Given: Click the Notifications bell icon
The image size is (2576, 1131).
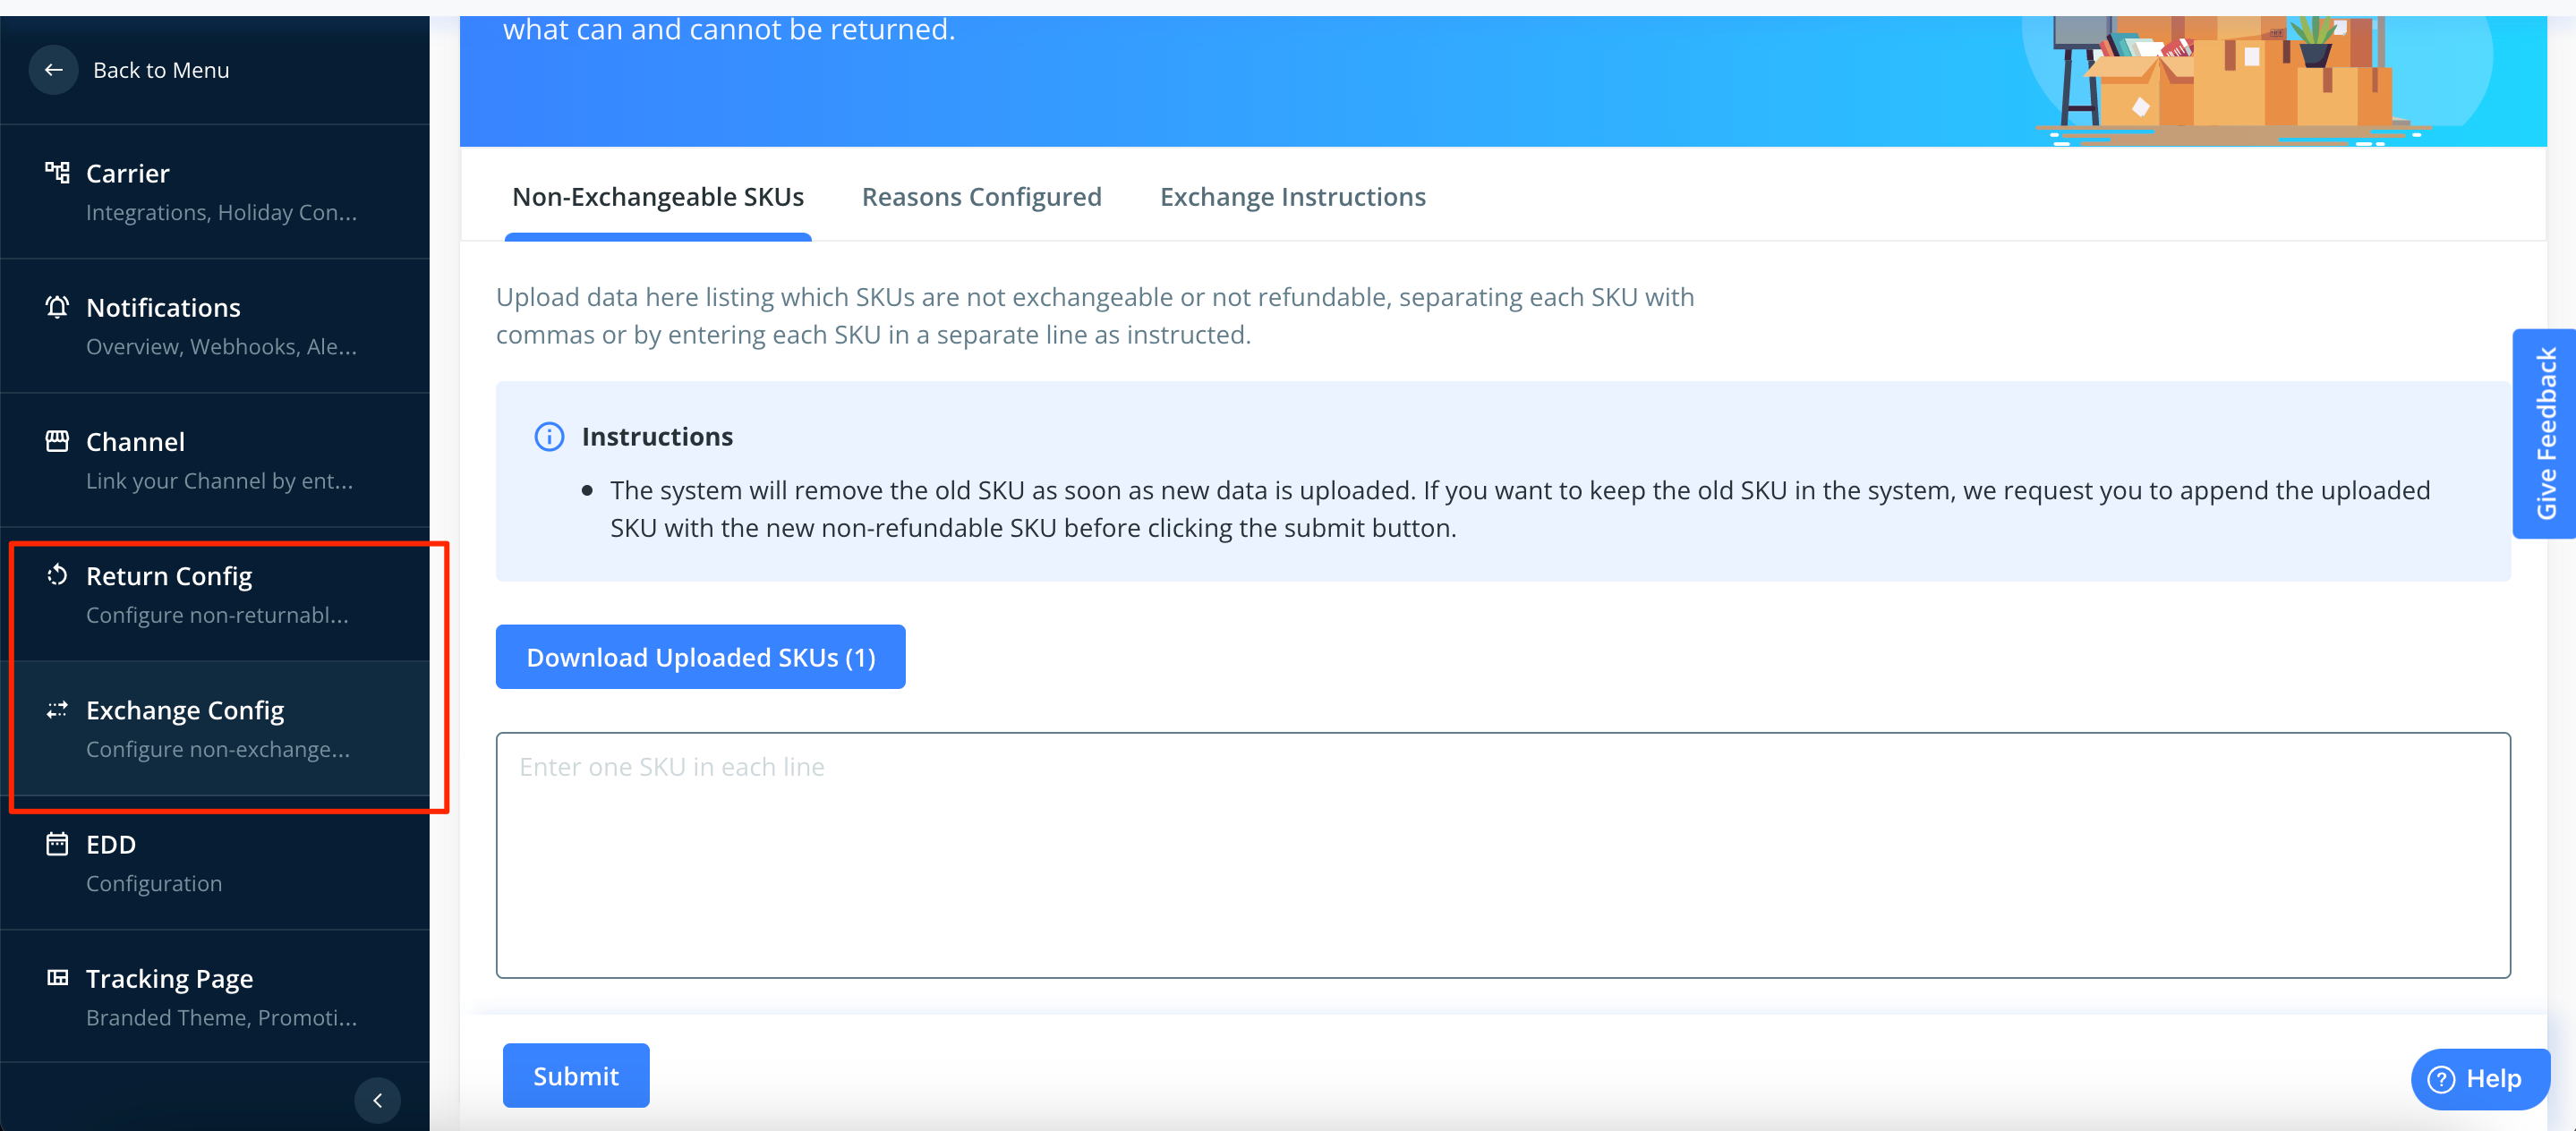Looking at the screenshot, I should (57, 307).
